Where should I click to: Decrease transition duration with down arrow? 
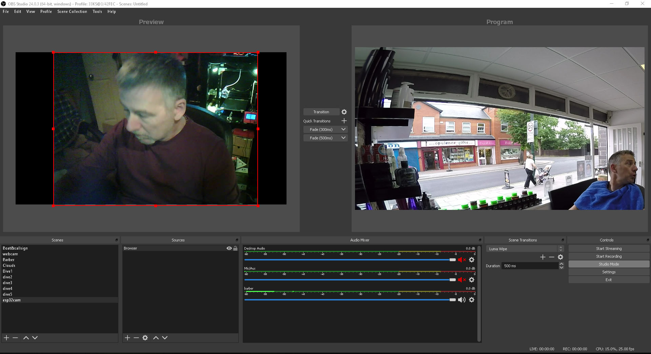(x=561, y=268)
